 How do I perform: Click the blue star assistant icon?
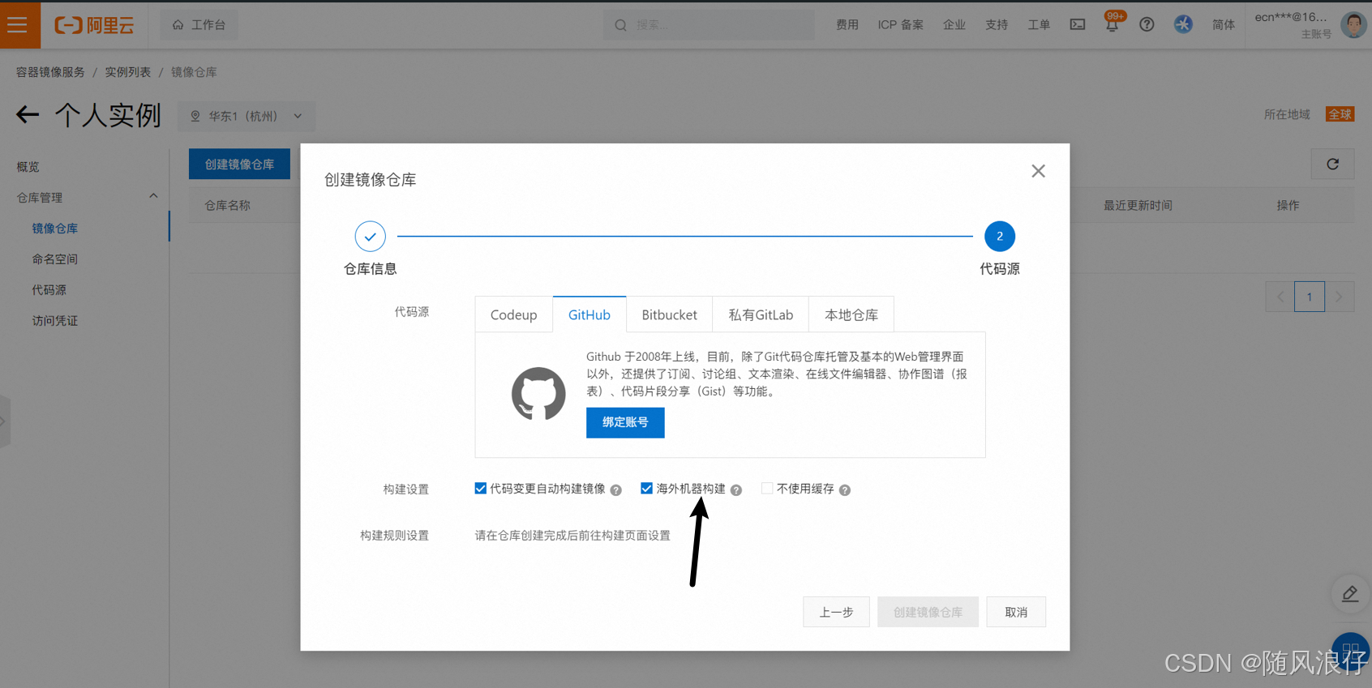pyautogui.click(x=1183, y=24)
